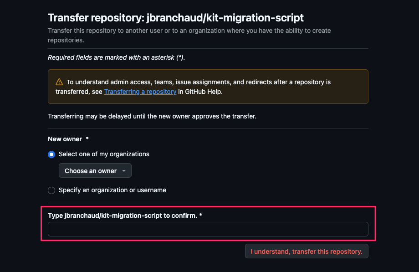Click the "New owner" field label
This screenshot has width=419, height=272.
[65, 139]
